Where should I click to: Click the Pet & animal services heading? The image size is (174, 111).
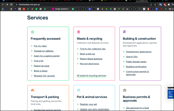click(x=92, y=97)
